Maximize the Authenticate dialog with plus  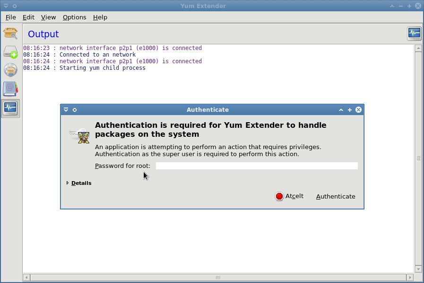(x=350, y=110)
